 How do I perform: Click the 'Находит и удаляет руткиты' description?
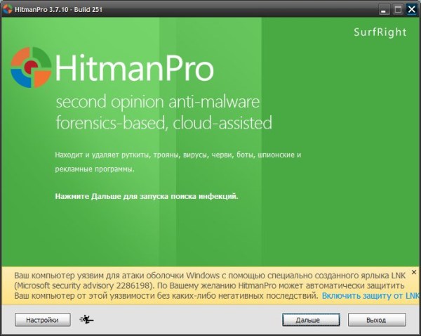(x=178, y=162)
